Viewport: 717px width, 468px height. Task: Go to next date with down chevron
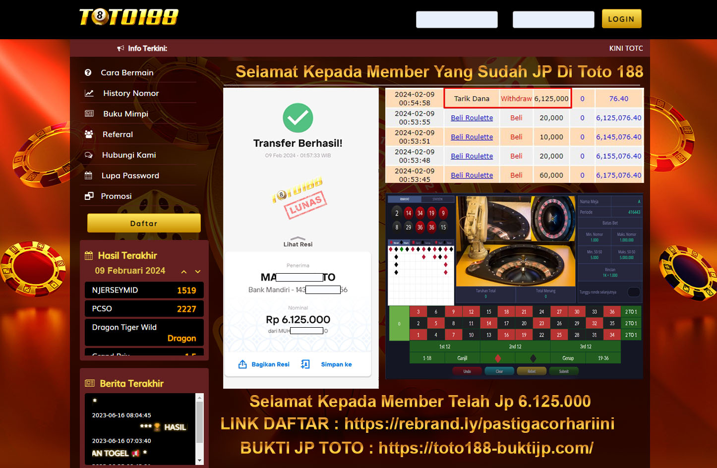pos(198,272)
